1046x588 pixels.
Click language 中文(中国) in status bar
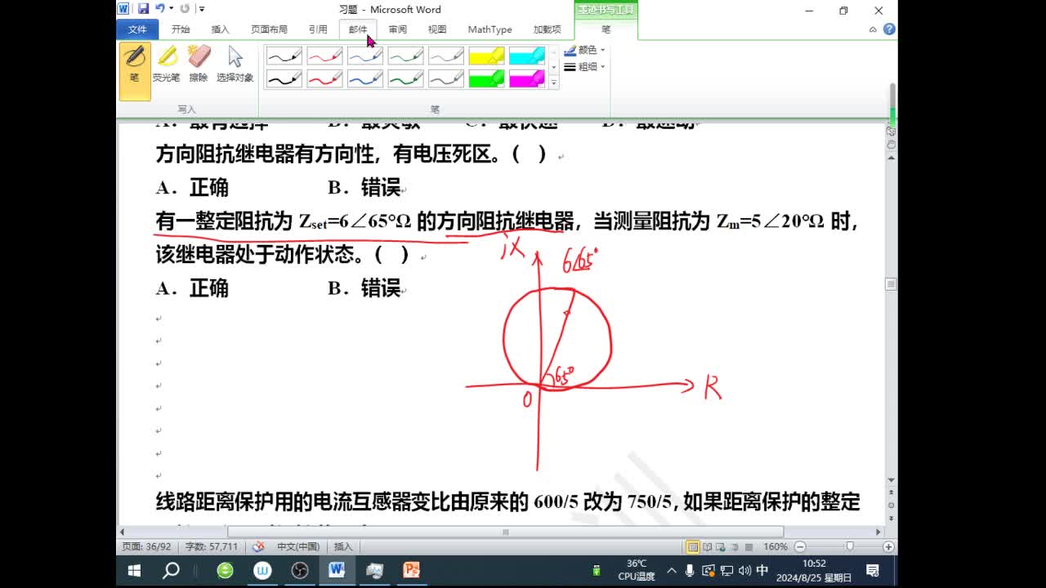point(298,546)
